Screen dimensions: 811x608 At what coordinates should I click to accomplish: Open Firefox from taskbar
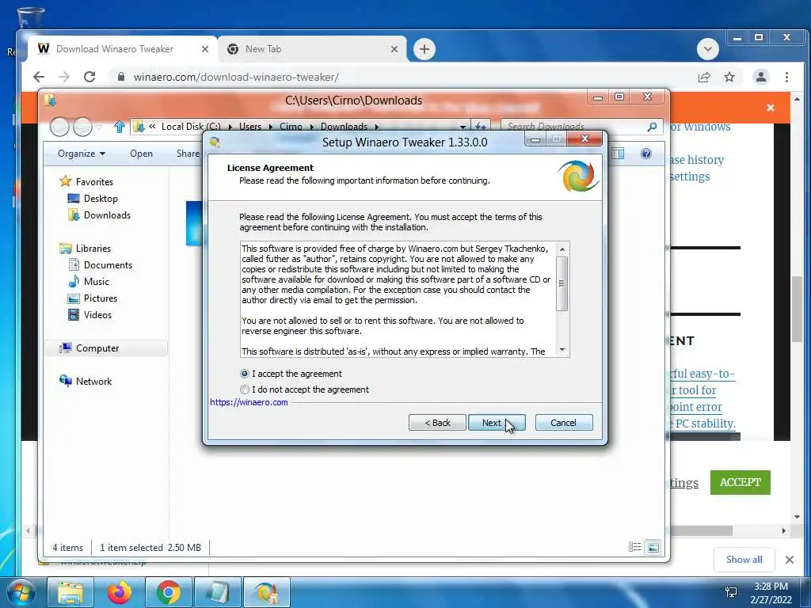(120, 592)
